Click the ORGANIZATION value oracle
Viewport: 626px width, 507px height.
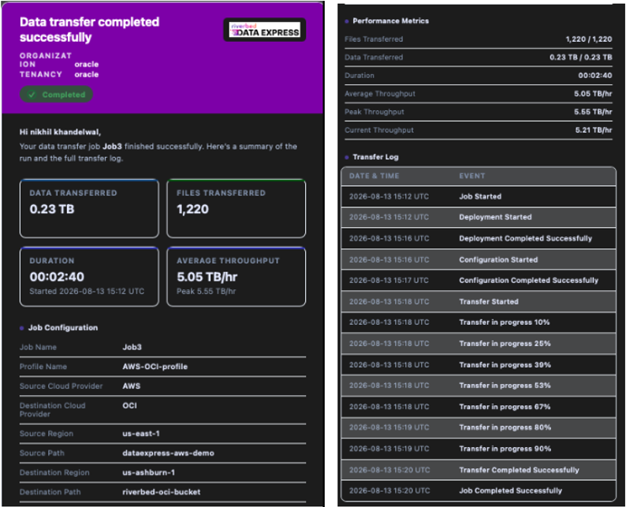(x=86, y=65)
